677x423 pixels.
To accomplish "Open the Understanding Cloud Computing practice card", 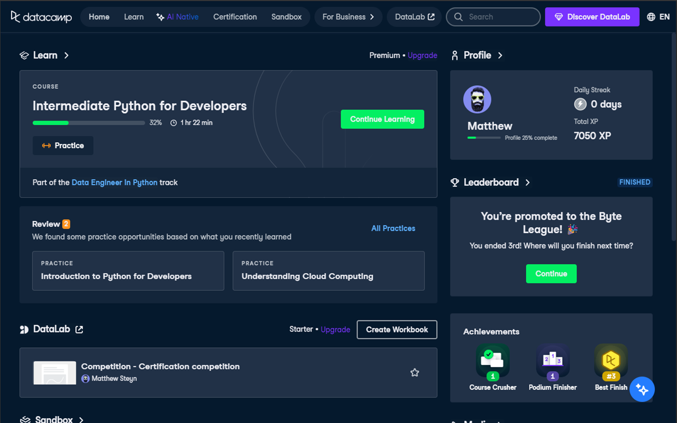I will (x=328, y=271).
